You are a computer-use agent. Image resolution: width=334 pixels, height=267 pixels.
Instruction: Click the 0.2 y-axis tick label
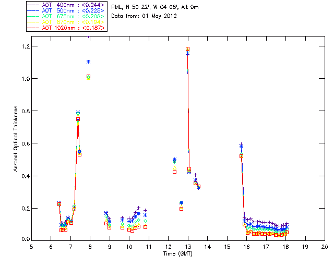point(26,209)
